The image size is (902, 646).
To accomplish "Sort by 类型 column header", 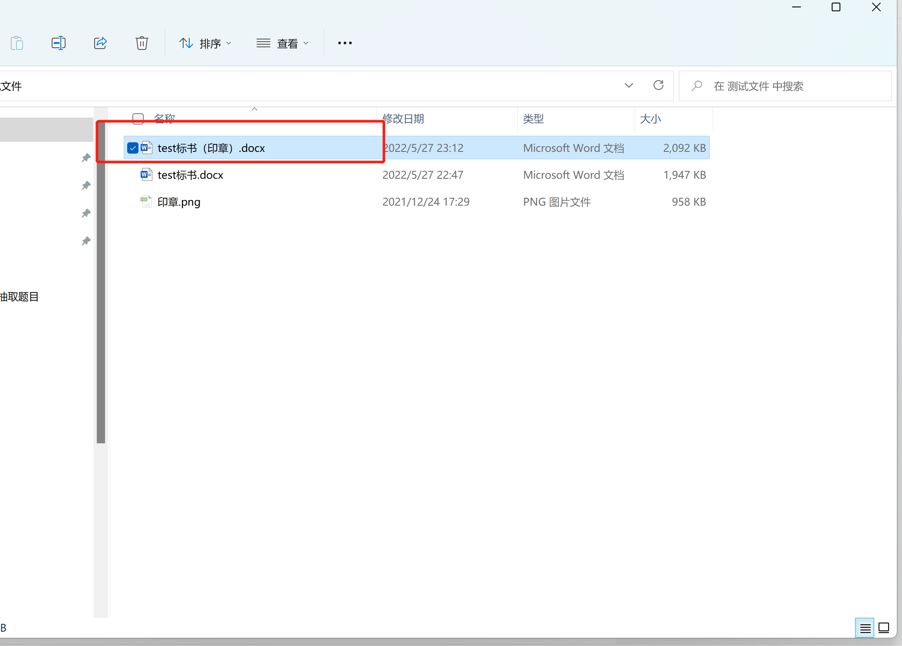I will [x=533, y=118].
